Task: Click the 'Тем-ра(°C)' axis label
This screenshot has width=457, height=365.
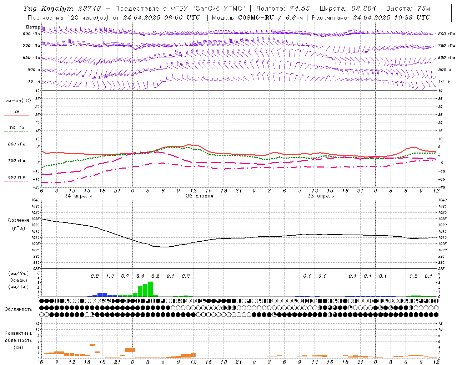Action: coord(17,101)
